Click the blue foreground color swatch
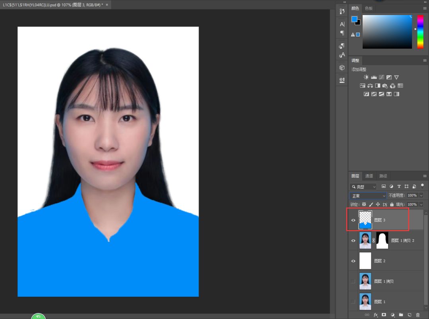Screen dimensions: 429x319 [x=354, y=19]
